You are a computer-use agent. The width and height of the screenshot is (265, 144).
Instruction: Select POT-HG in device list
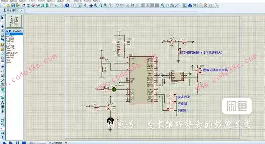pos(10,58)
